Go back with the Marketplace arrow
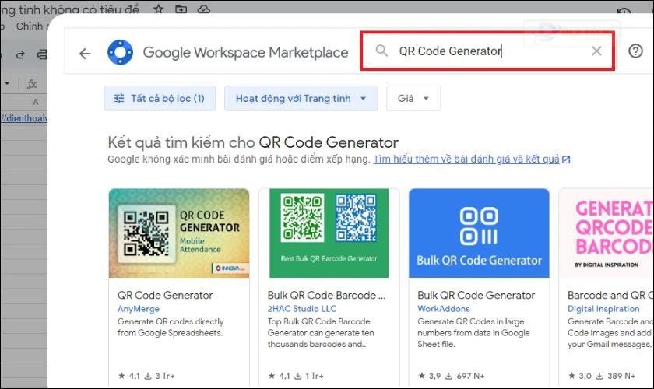Viewport: 654px width, 389px height. click(85, 54)
